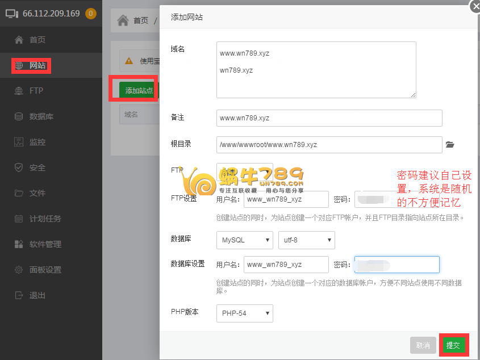Click the folder browse icon beside 根目录
Viewport: 480px width, 360px height.
coord(450,145)
